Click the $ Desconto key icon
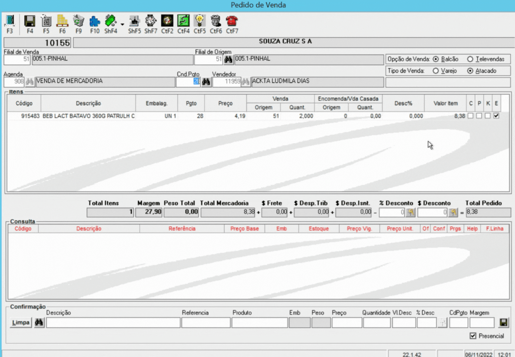 click(x=453, y=212)
